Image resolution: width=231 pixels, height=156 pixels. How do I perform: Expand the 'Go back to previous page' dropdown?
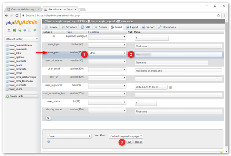coord(126,136)
